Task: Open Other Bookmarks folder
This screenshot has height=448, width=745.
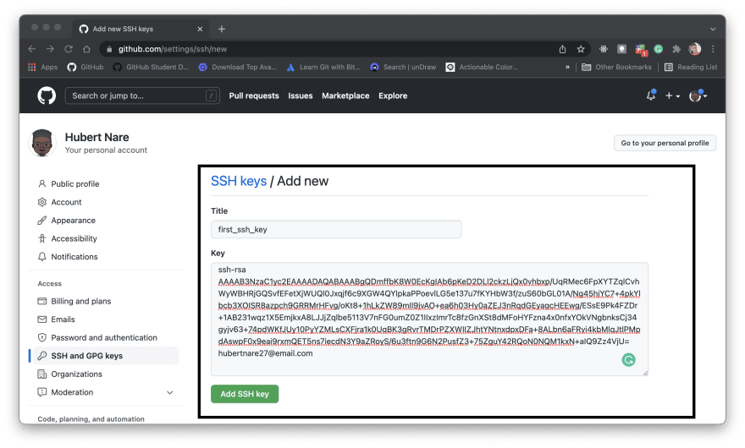Action: pyautogui.click(x=616, y=68)
